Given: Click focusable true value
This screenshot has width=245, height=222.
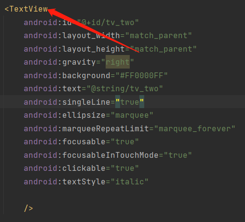Looking at the screenshot, I should pyautogui.click(x=125, y=142).
